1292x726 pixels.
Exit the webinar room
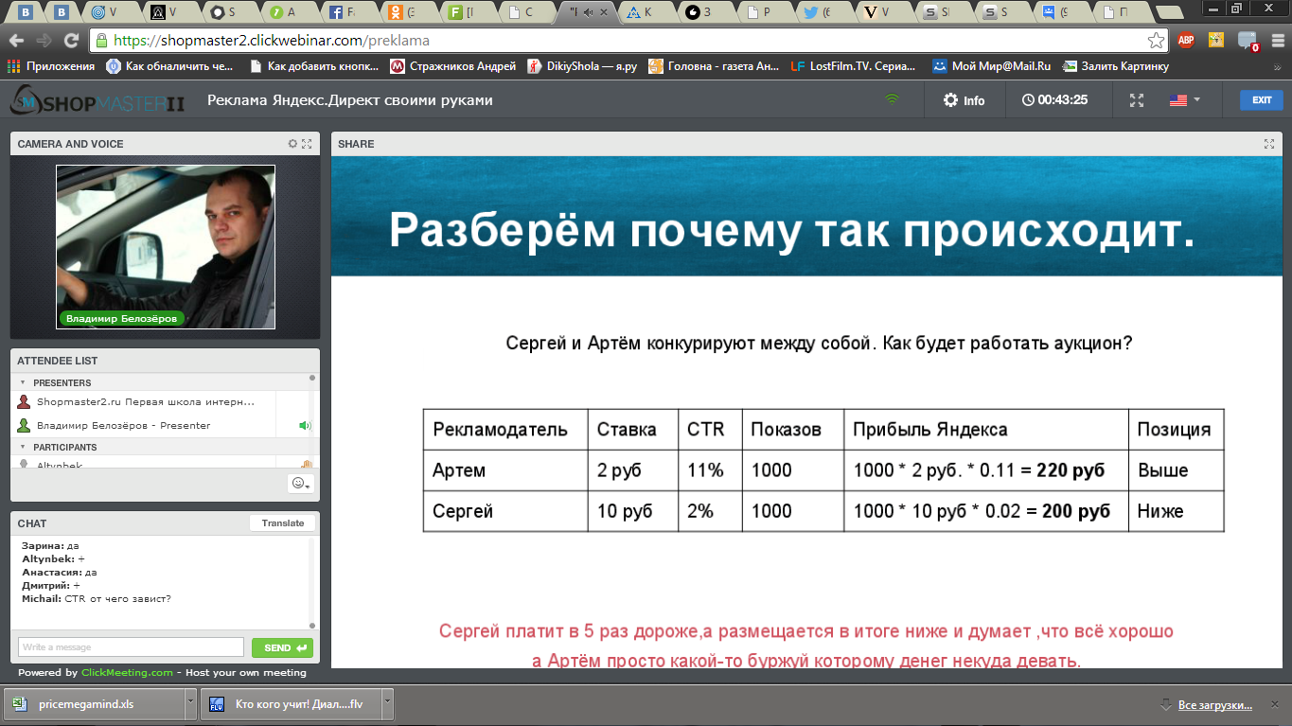(1262, 100)
